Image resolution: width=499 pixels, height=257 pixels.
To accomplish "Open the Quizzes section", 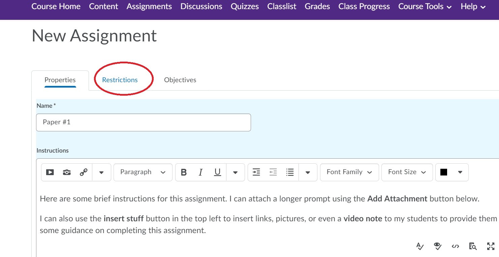I will point(245,6).
